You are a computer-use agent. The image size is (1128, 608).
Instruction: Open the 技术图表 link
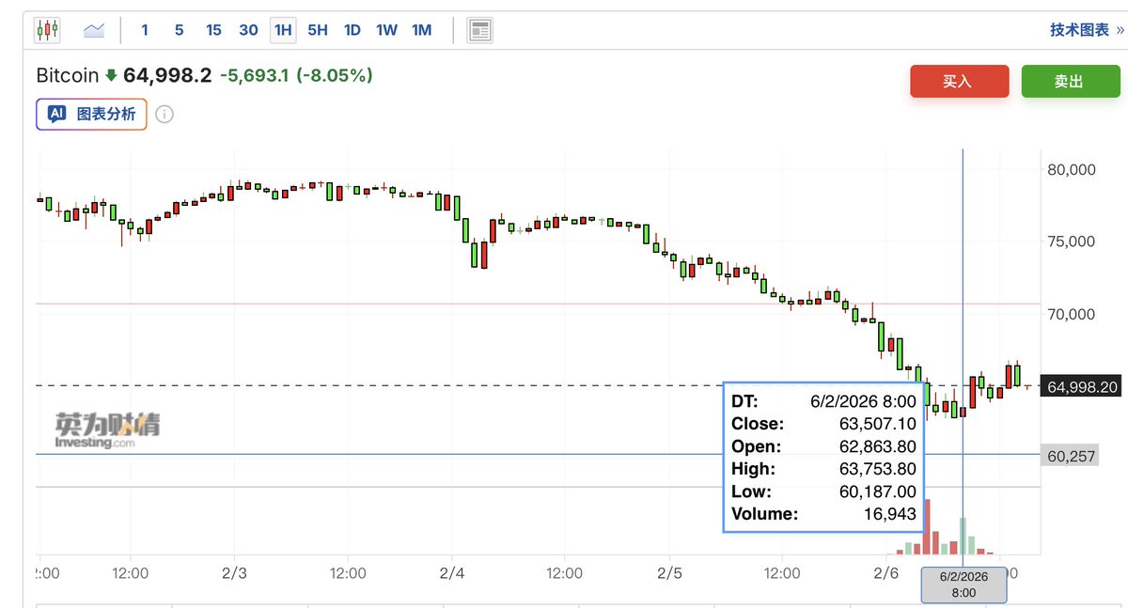pyautogui.click(x=1087, y=30)
